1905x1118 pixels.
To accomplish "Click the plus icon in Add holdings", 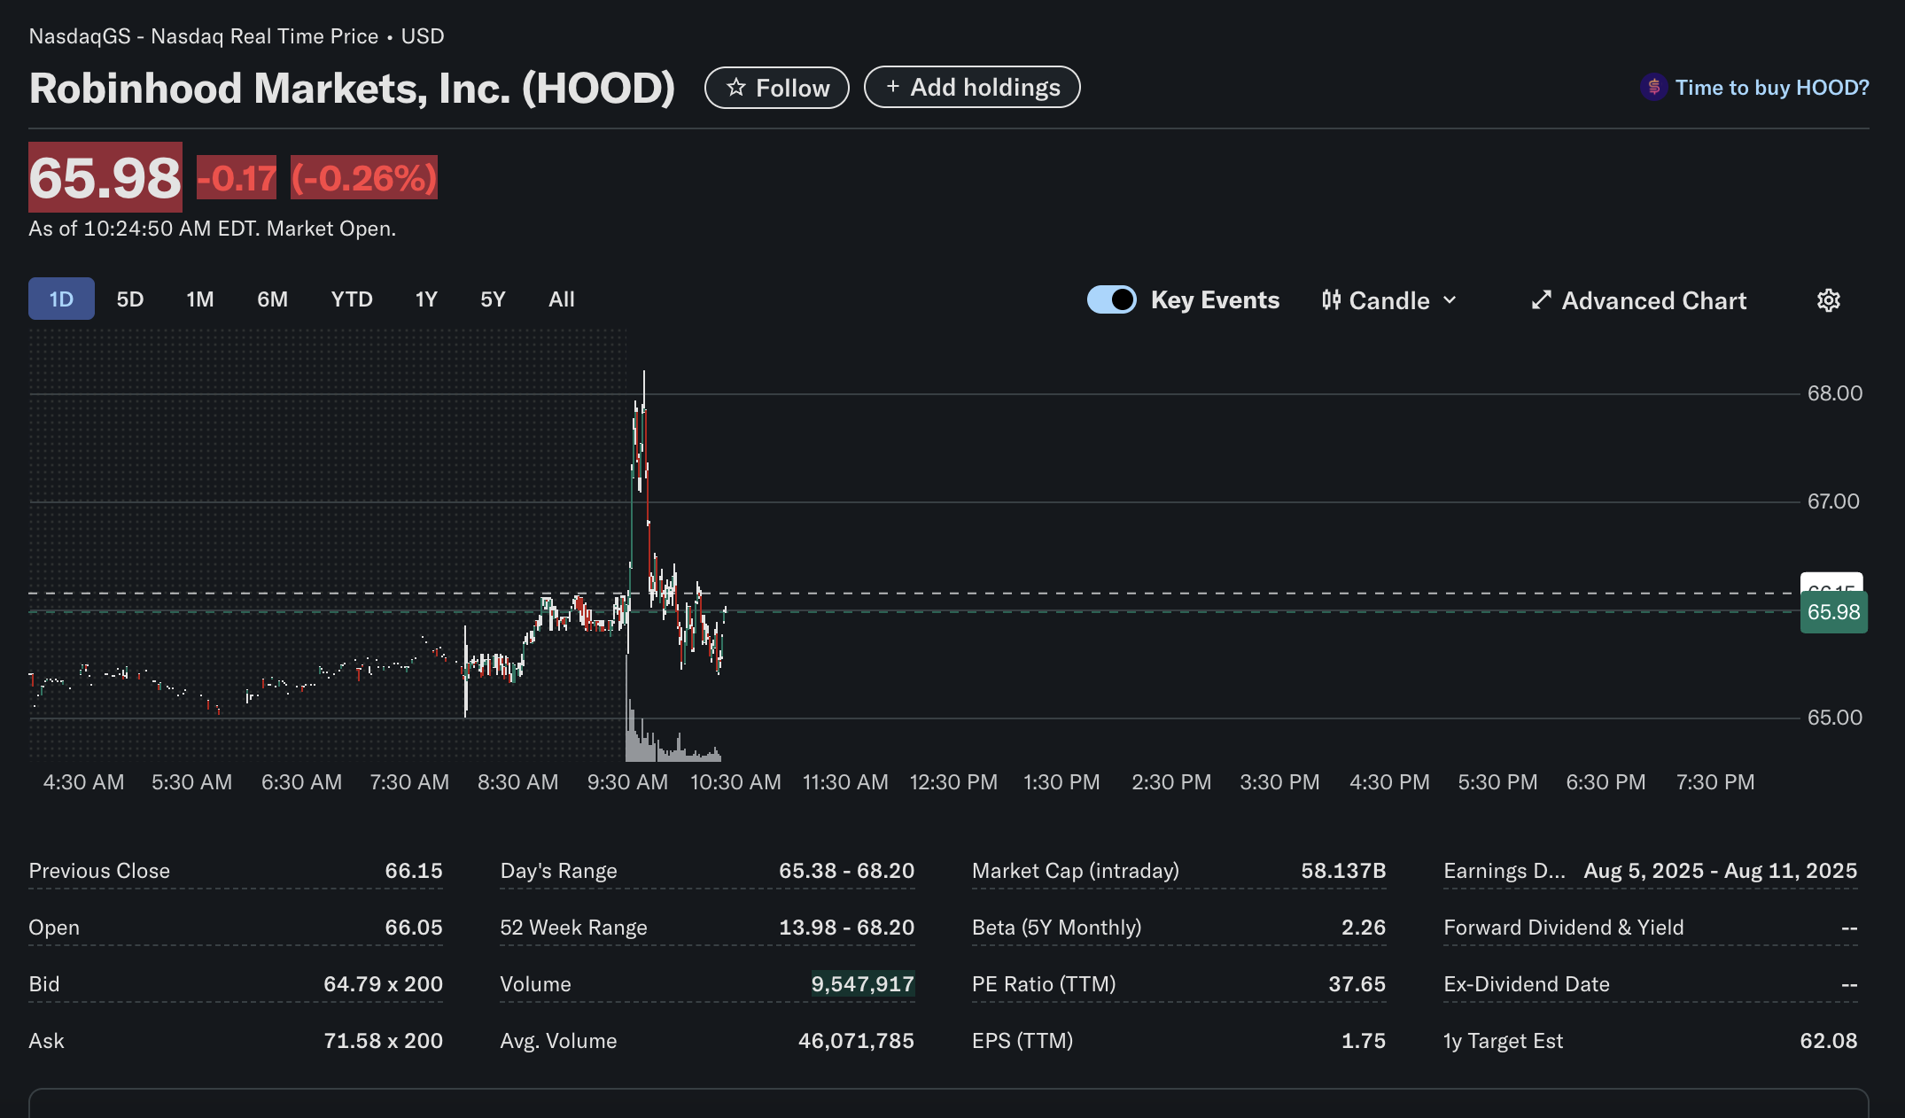I will [893, 87].
